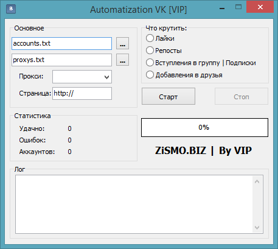Viewport: 278px width, 249px height.
Task: Click the Удачно: statistics label
Action: point(32,128)
